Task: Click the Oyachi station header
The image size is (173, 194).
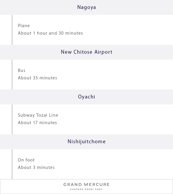Action: tap(86, 97)
